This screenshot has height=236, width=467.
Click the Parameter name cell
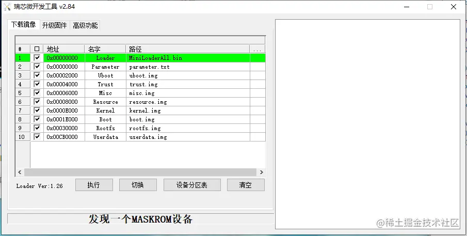click(x=105, y=67)
